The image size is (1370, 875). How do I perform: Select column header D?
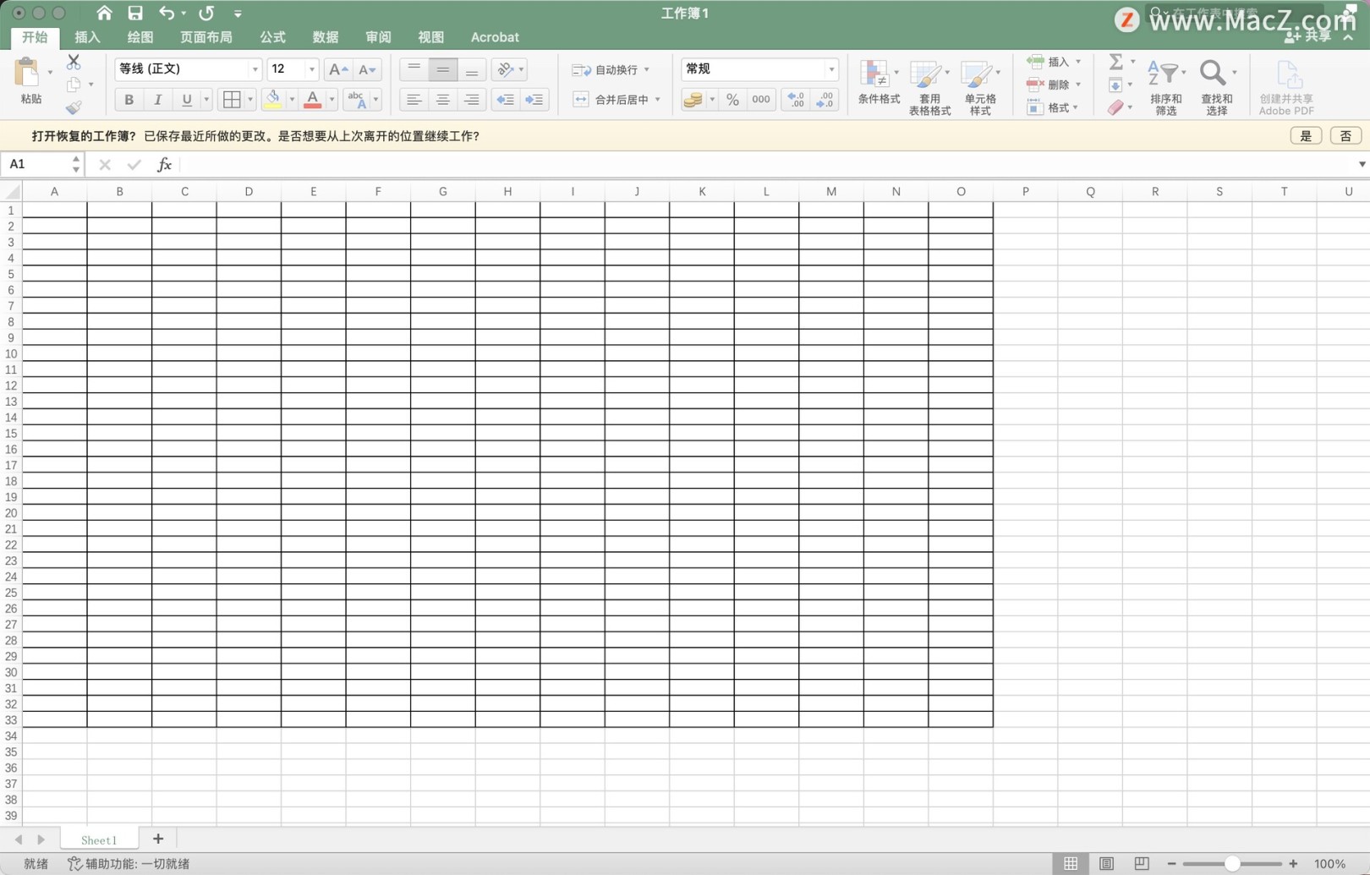click(x=249, y=192)
